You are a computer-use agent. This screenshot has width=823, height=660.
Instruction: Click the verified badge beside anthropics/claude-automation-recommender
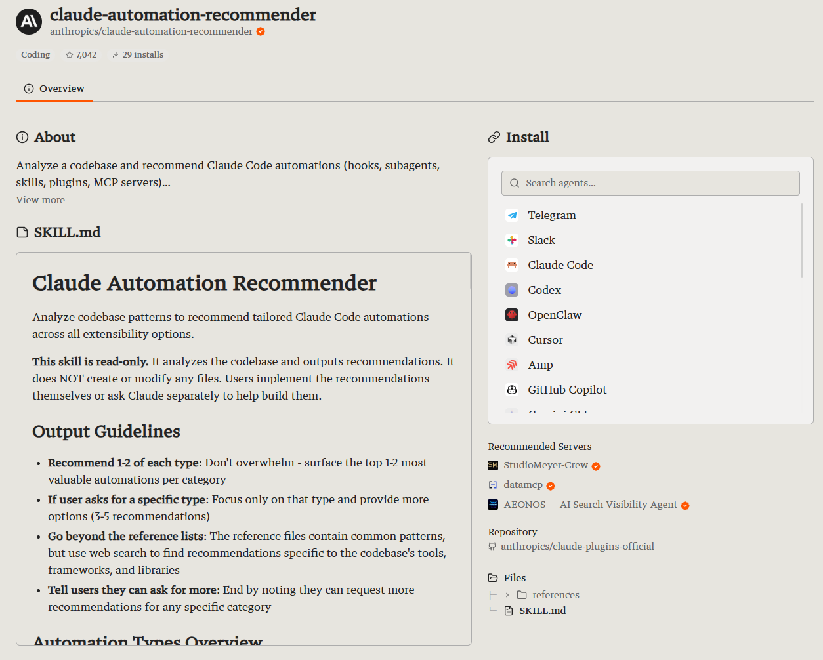[261, 31]
